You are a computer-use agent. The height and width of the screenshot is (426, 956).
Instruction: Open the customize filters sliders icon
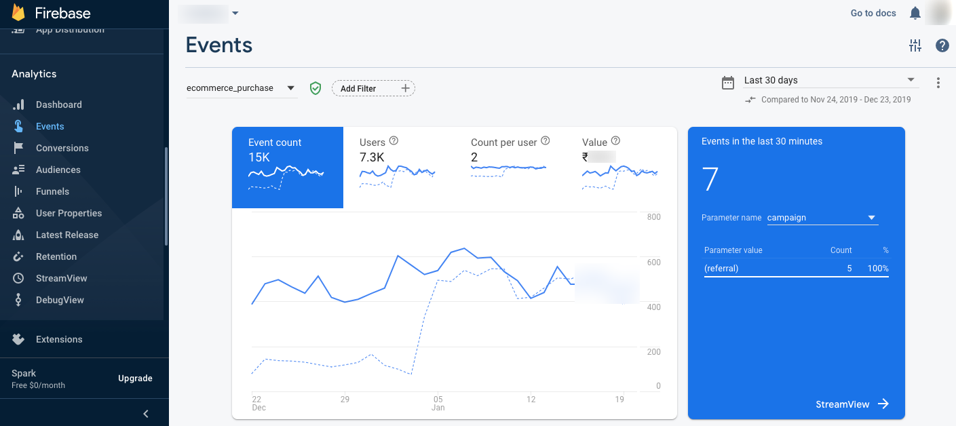point(915,45)
